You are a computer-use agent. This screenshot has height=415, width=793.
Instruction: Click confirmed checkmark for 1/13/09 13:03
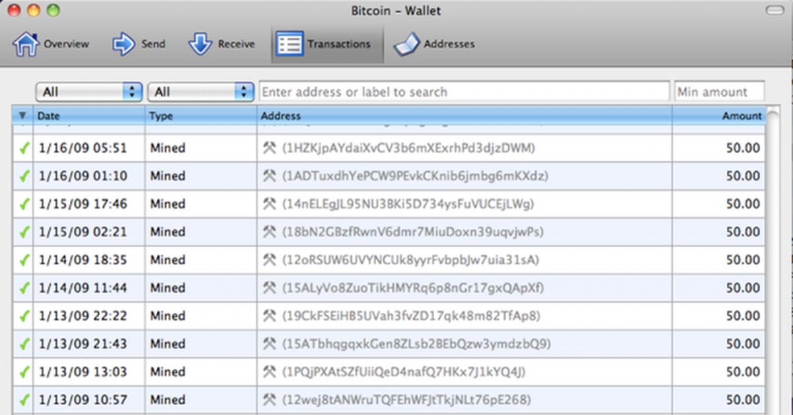tap(24, 371)
